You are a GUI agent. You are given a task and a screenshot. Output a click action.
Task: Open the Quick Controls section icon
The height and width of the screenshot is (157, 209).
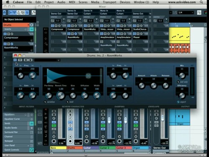coord(32,150)
